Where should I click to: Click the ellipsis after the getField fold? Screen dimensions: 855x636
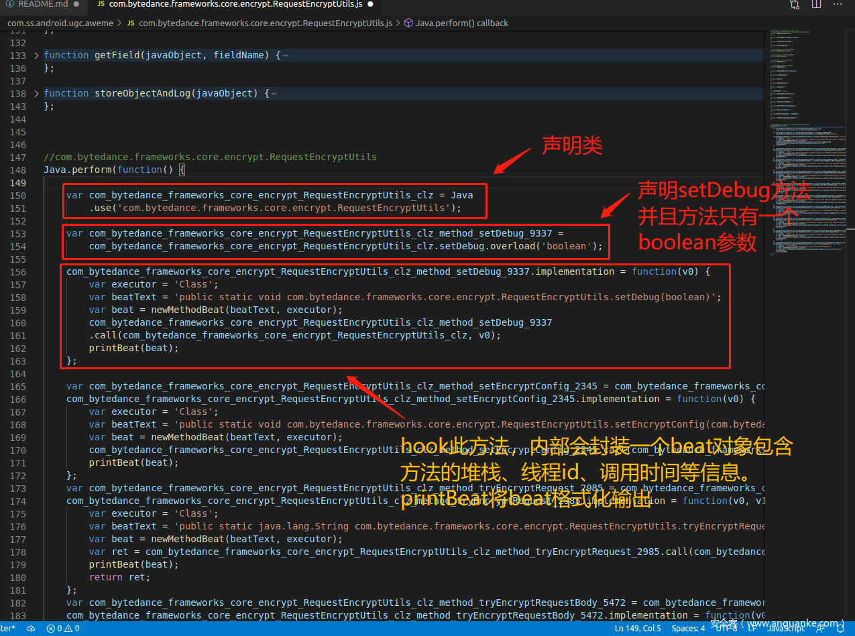286,55
